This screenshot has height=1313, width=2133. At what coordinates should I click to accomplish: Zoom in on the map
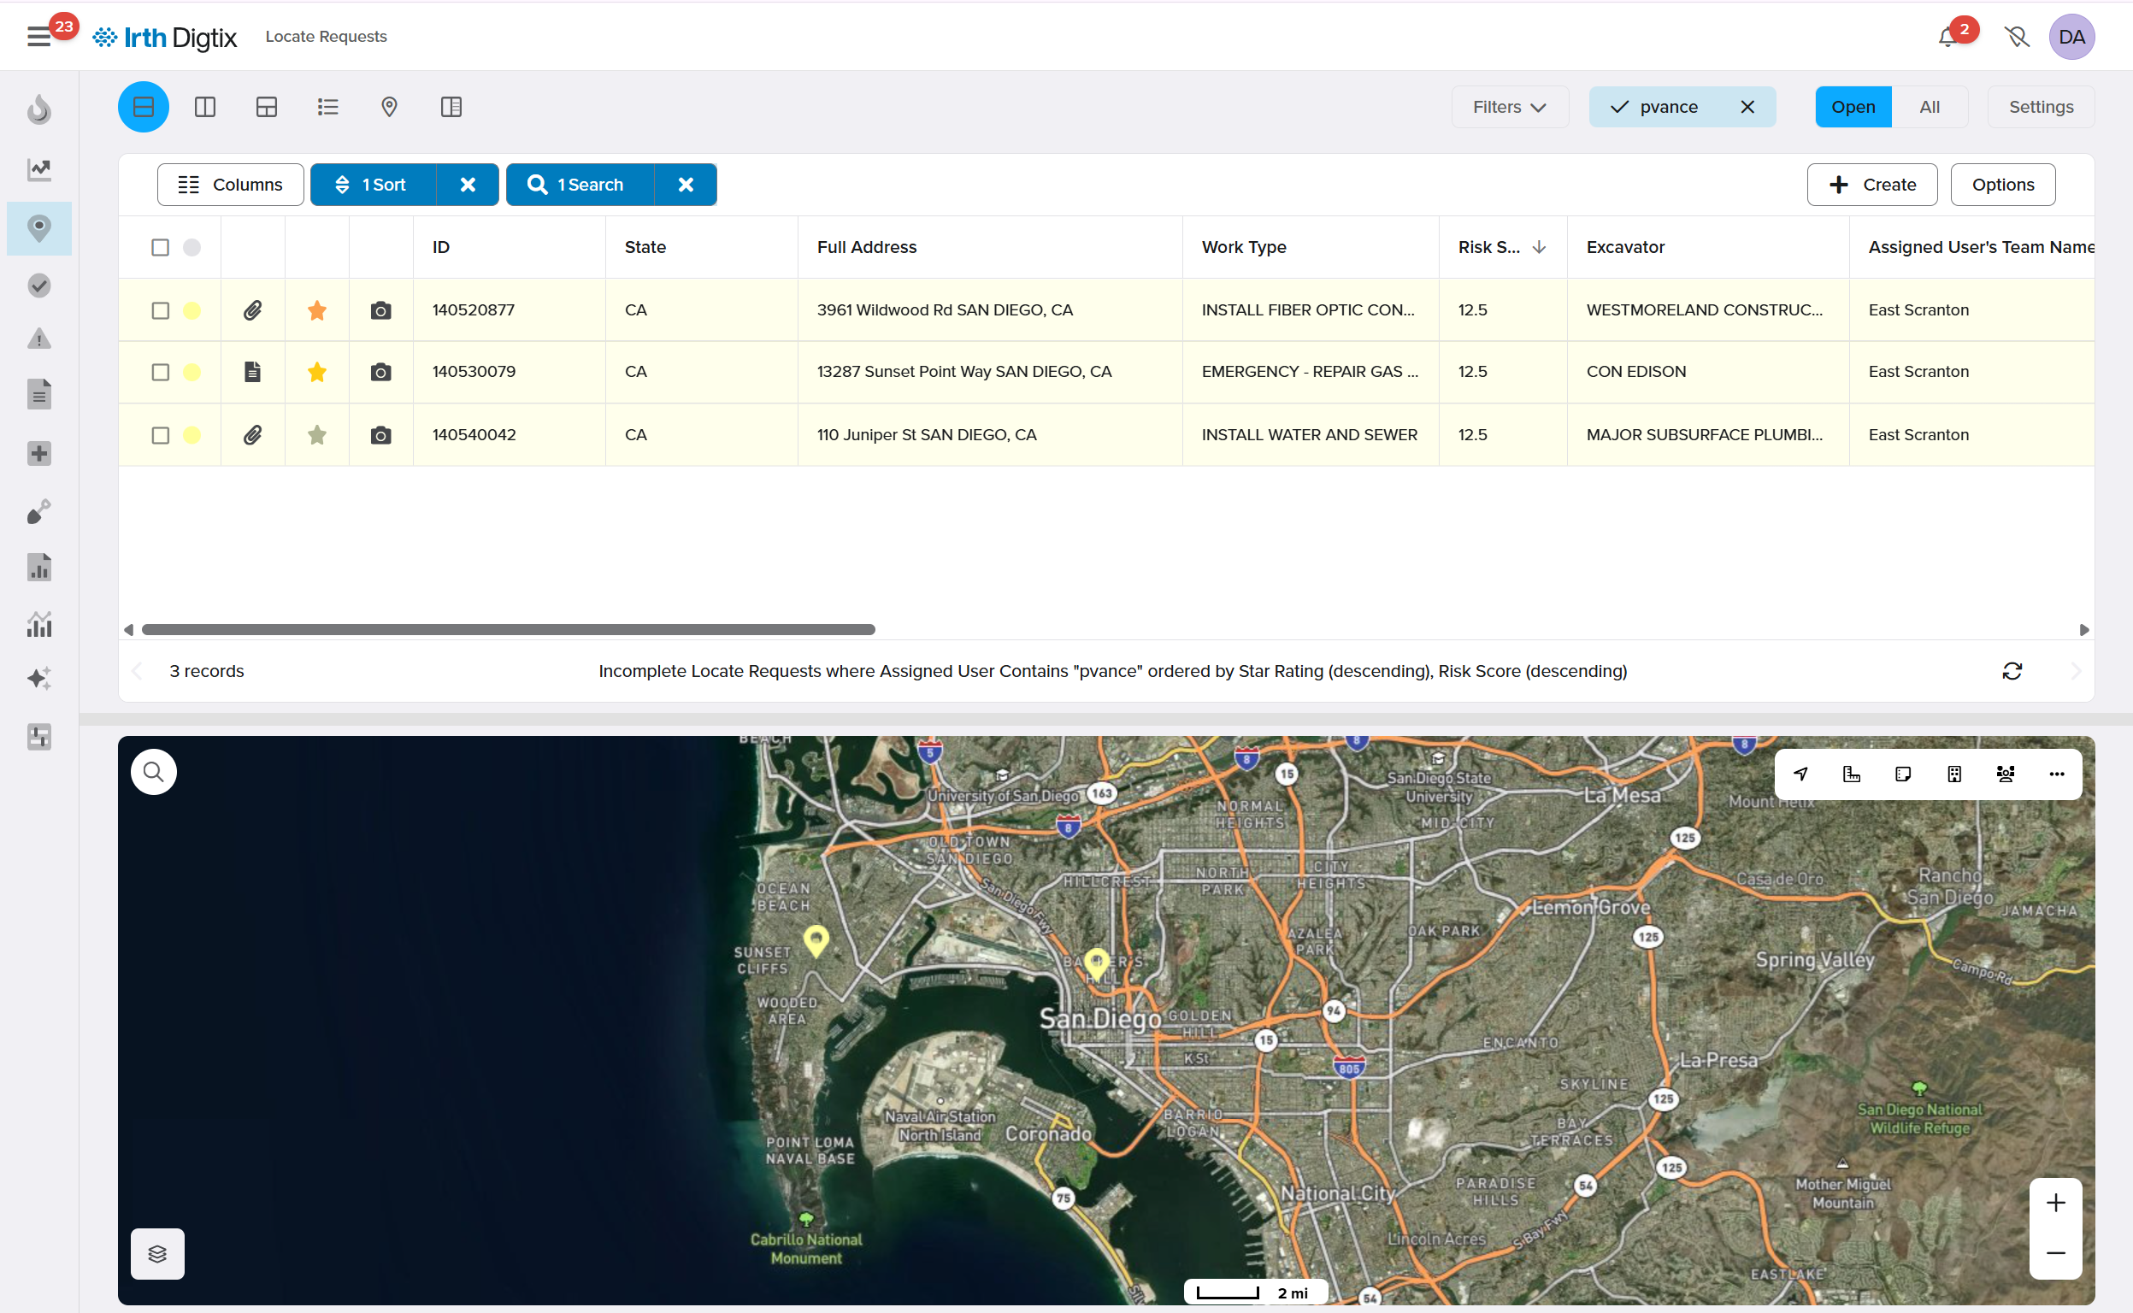pos(2055,1202)
